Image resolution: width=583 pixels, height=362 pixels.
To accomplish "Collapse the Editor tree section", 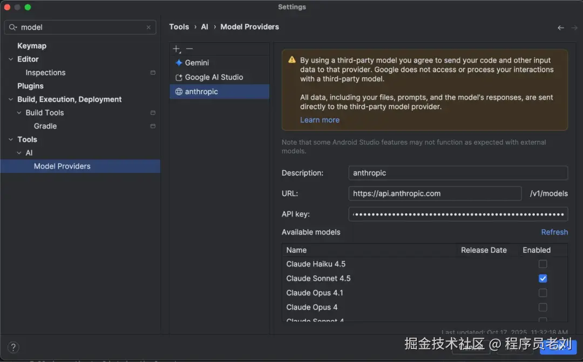I will [x=11, y=59].
